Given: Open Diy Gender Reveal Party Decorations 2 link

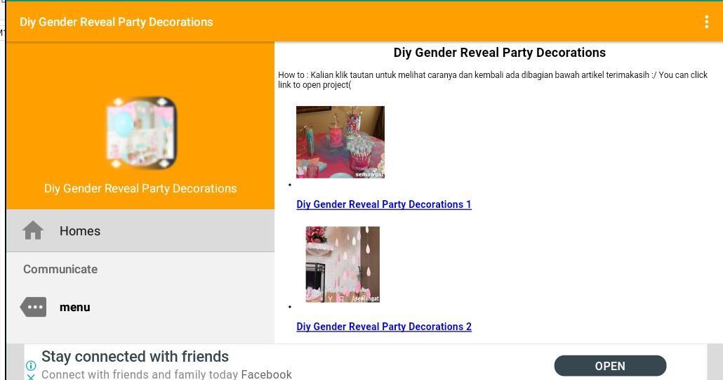Looking at the screenshot, I should pyautogui.click(x=384, y=327).
